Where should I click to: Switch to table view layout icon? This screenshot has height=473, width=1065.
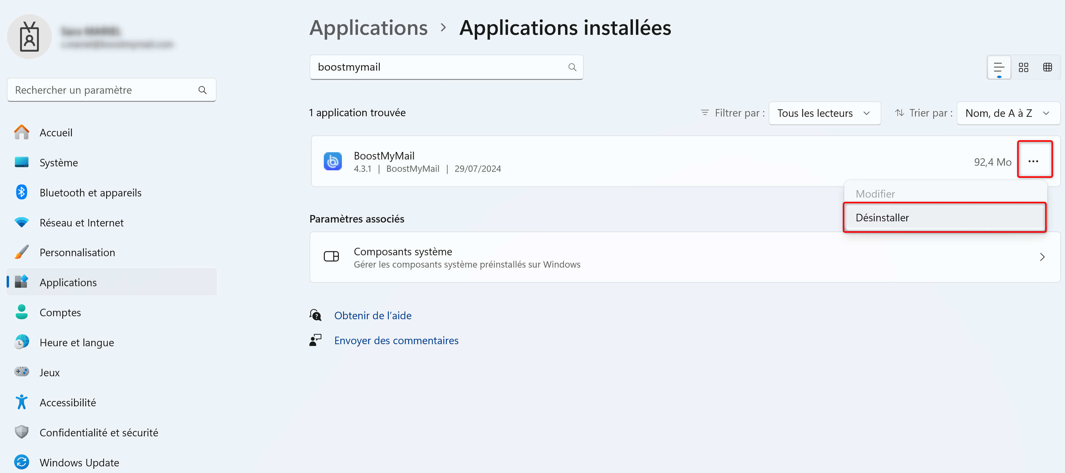click(x=1047, y=67)
